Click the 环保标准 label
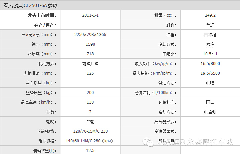This screenshot has width=240, height=154. click(167, 102)
